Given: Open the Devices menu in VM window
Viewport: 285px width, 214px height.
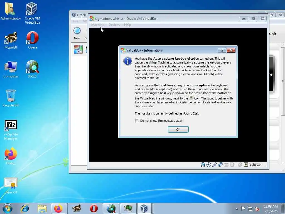Looking at the screenshot, I should coord(114,25).
